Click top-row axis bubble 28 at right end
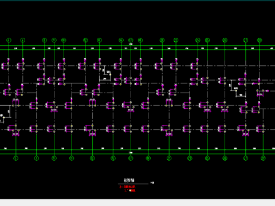The height and width of the screenshot is (206, 275). click(260, 40)
